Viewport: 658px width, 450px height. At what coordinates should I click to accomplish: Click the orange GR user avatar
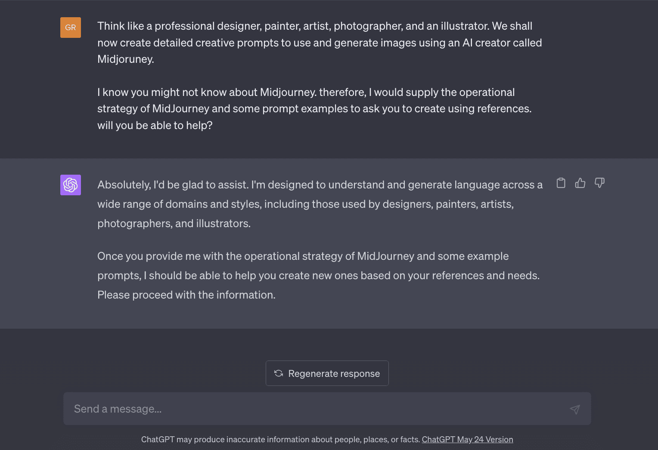(71, 28)
